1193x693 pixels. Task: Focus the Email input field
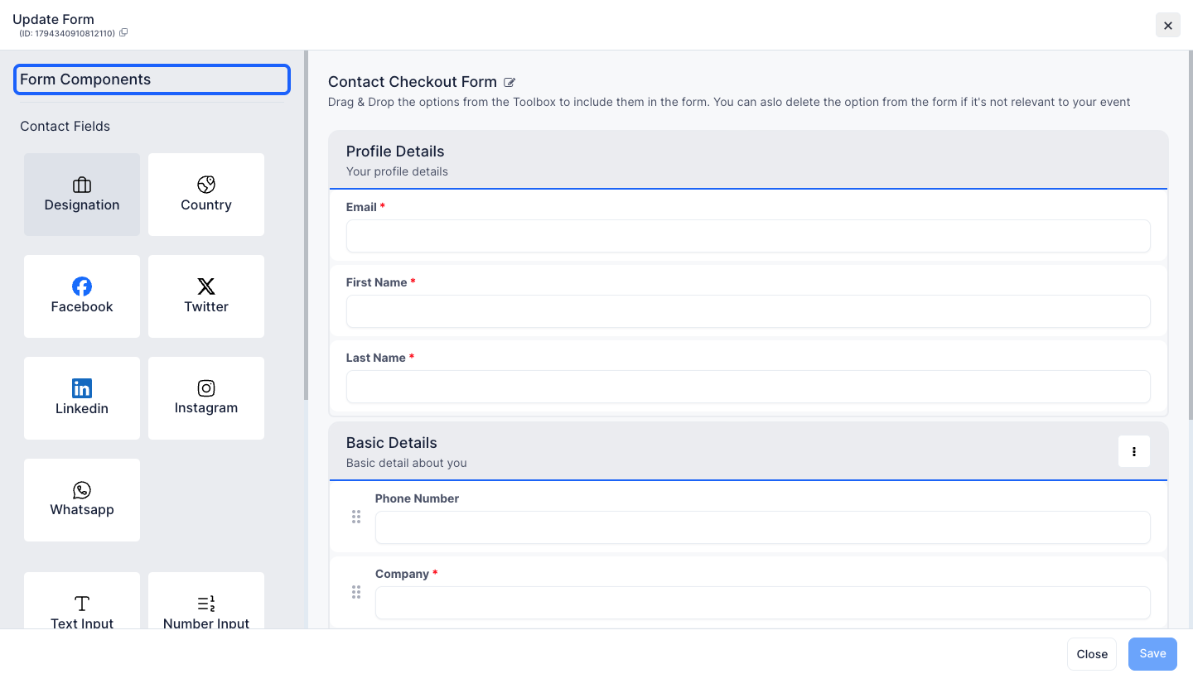tap(748, 236)
